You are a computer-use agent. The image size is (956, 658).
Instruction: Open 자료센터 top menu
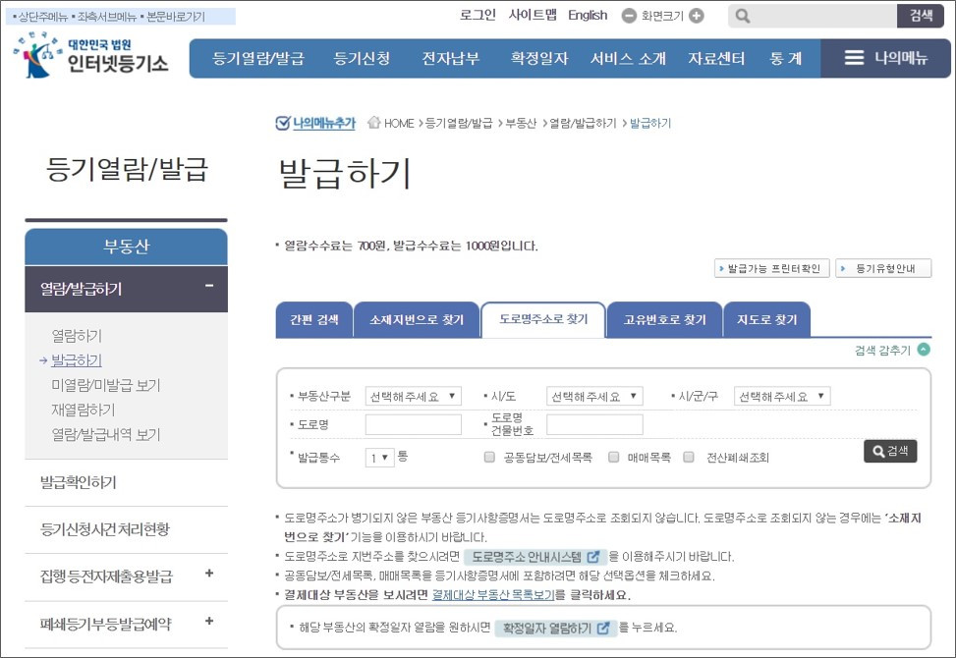click(x=716, y=59)
